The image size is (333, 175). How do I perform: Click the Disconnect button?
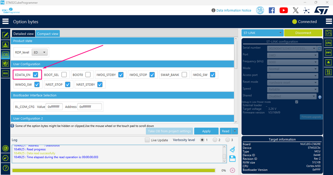[x=303, y=33]
